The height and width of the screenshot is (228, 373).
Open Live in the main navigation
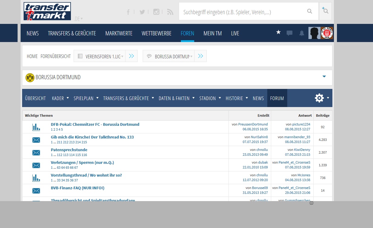point(235,33)
